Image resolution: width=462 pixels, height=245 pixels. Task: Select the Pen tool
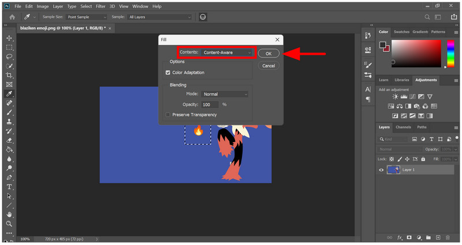coord(9,178)
